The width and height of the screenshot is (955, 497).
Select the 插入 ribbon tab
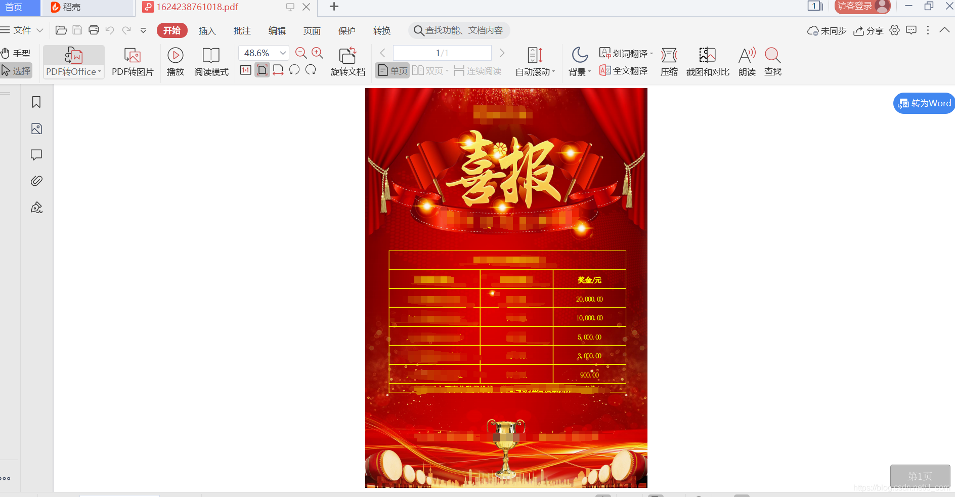pos(207,31)
